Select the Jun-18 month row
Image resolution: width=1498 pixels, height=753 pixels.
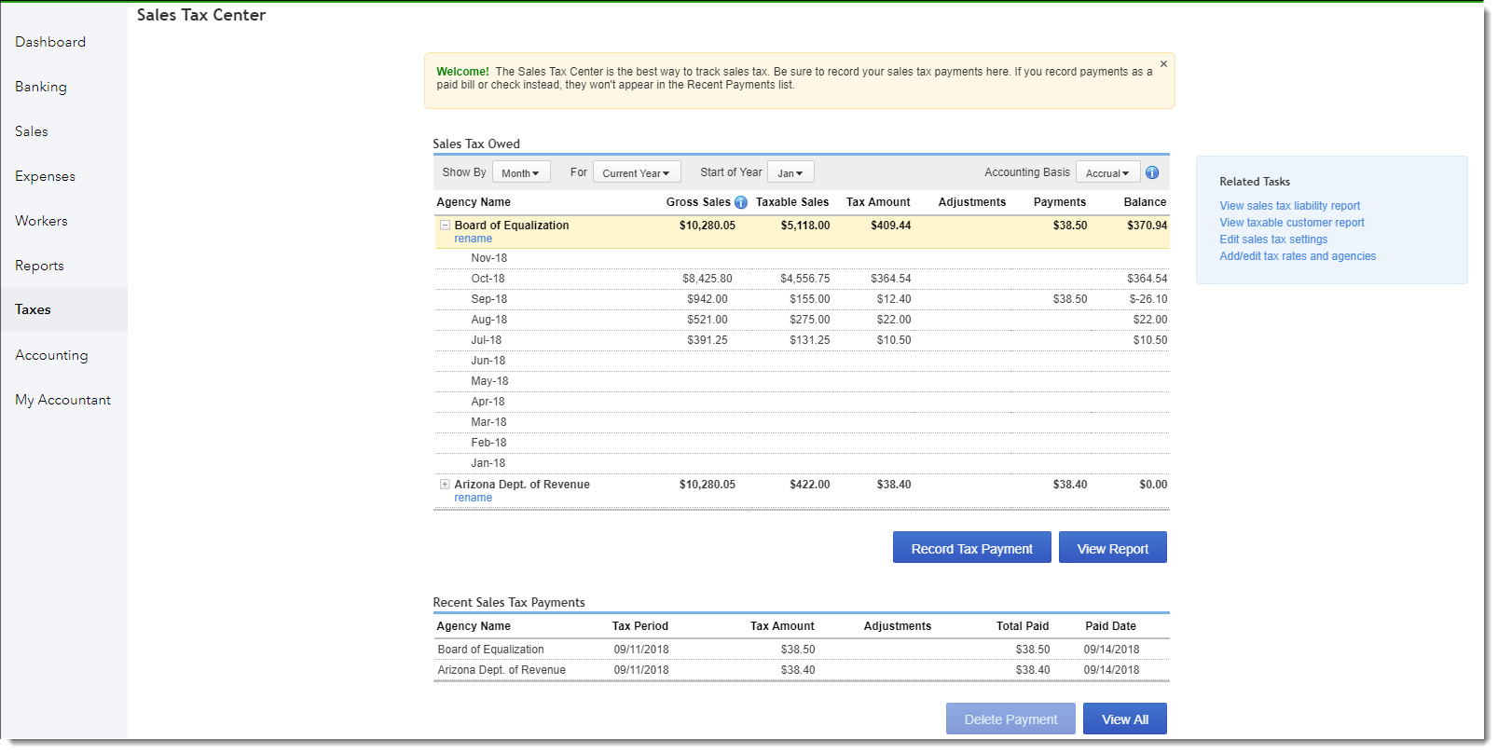tap(802, 361)
